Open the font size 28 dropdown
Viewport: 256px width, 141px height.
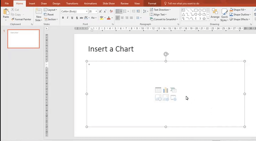coord(96,11)
